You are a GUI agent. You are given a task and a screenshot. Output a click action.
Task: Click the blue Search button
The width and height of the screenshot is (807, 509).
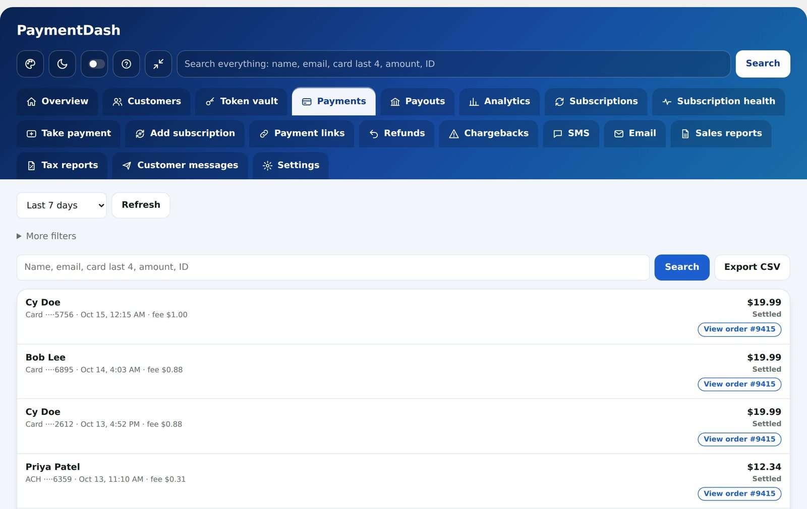pos(682,267)
